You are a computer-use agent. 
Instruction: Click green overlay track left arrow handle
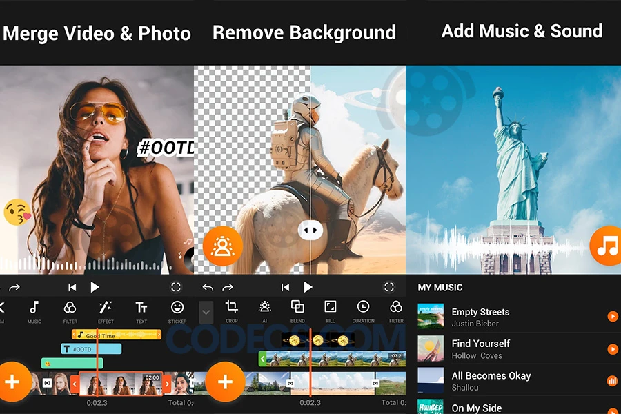tap(262, 359)
